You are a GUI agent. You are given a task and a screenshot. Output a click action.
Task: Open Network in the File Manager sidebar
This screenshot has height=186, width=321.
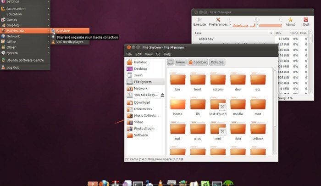click(x=145, y=88)
